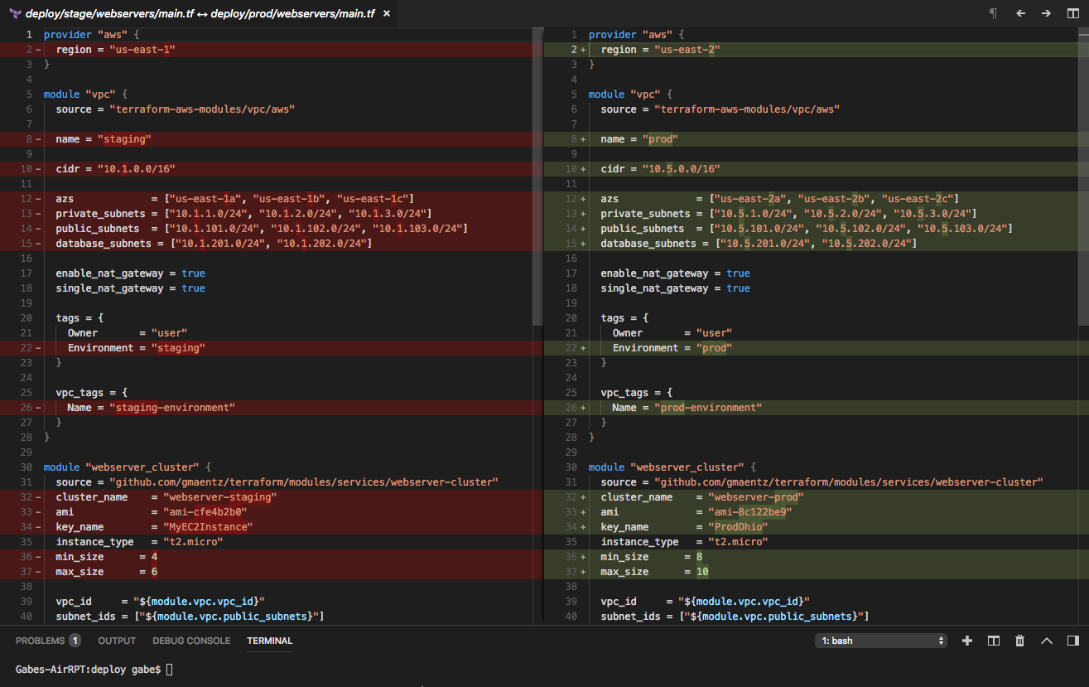Click name value "prod" on line 8

click(660, 139)
